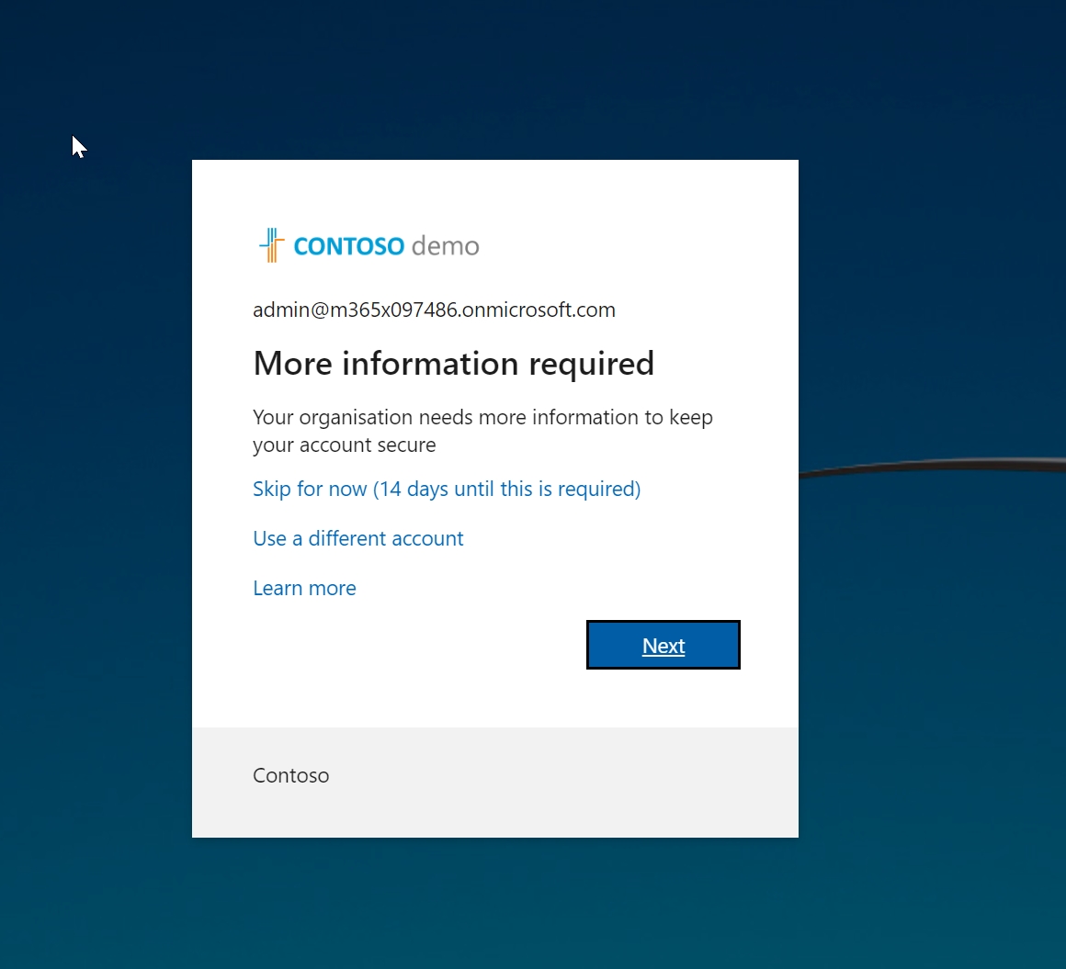Click the Contoso footer text
Viewport: 1066px width, 969px height.
click(291, 775)
